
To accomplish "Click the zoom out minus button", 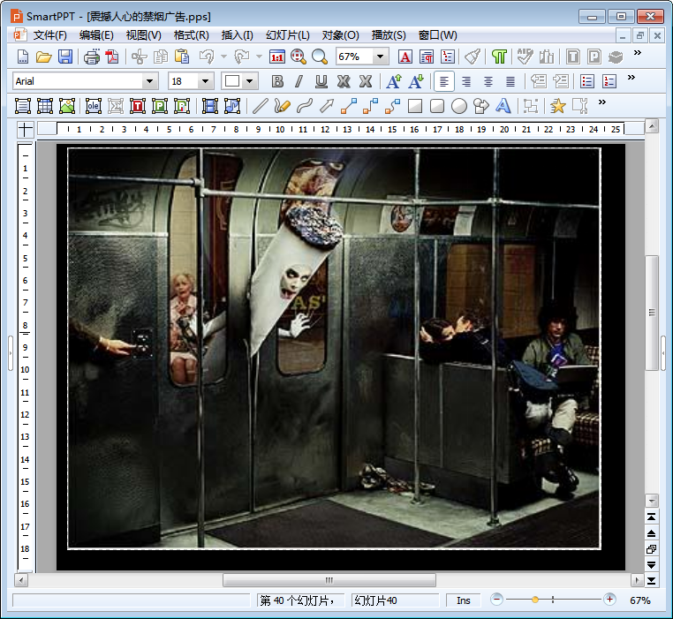I will coord(497,600).
